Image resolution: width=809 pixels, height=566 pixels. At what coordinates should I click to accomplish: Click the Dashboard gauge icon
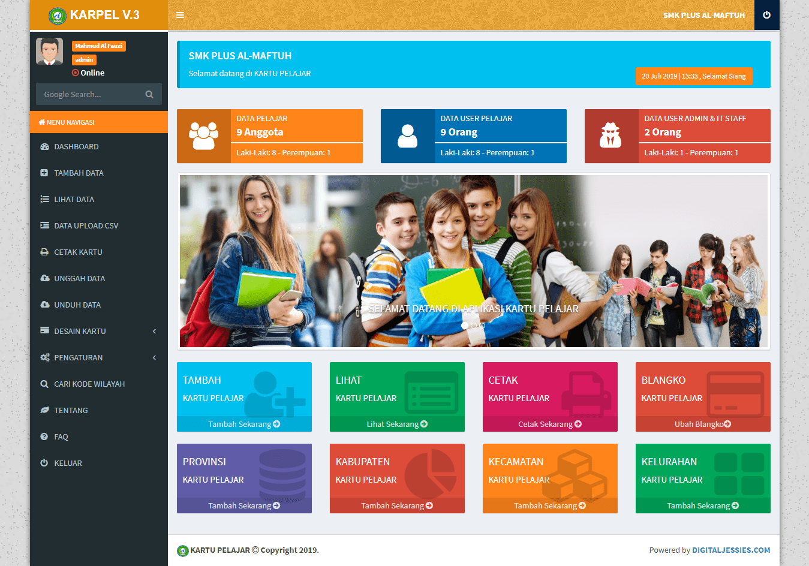coord(44,147)
